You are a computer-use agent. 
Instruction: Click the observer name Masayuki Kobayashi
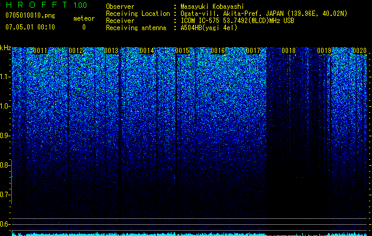[x=212, y=6]
